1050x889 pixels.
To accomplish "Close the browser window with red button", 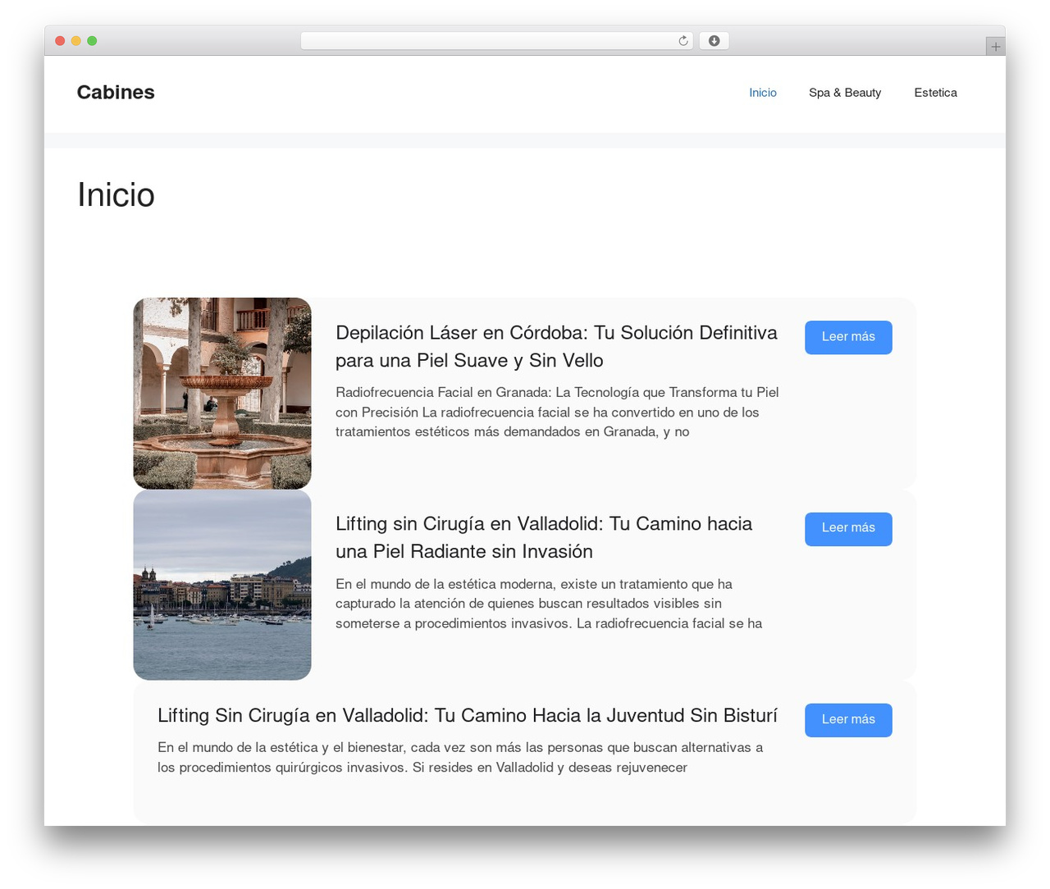I will (60, 41).
